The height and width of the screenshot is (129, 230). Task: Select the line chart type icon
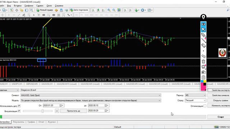point(103,10)
